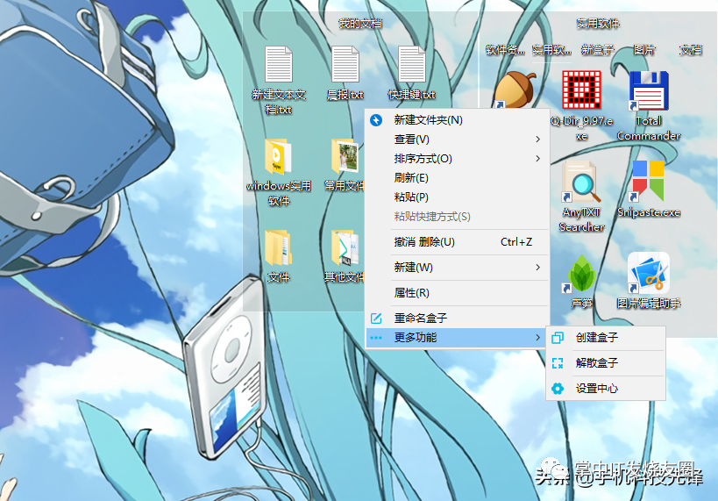Open the windows实用软件 folder icon

(278, 156)
